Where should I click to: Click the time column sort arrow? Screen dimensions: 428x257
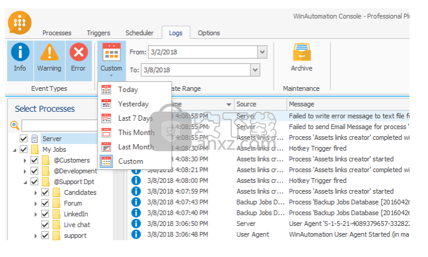(x=229, y=104)
